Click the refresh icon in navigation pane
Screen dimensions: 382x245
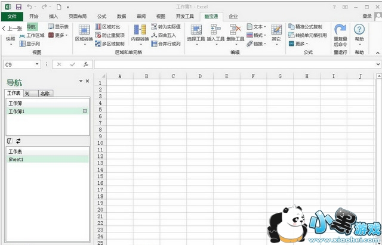click(x=19, y=141)
